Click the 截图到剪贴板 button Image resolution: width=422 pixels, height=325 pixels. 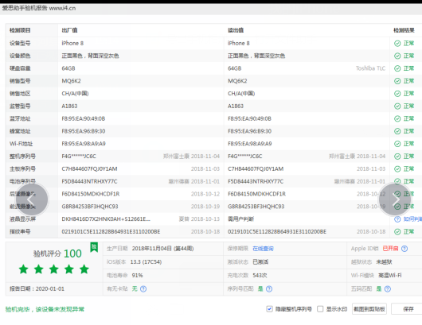(369, 309)
